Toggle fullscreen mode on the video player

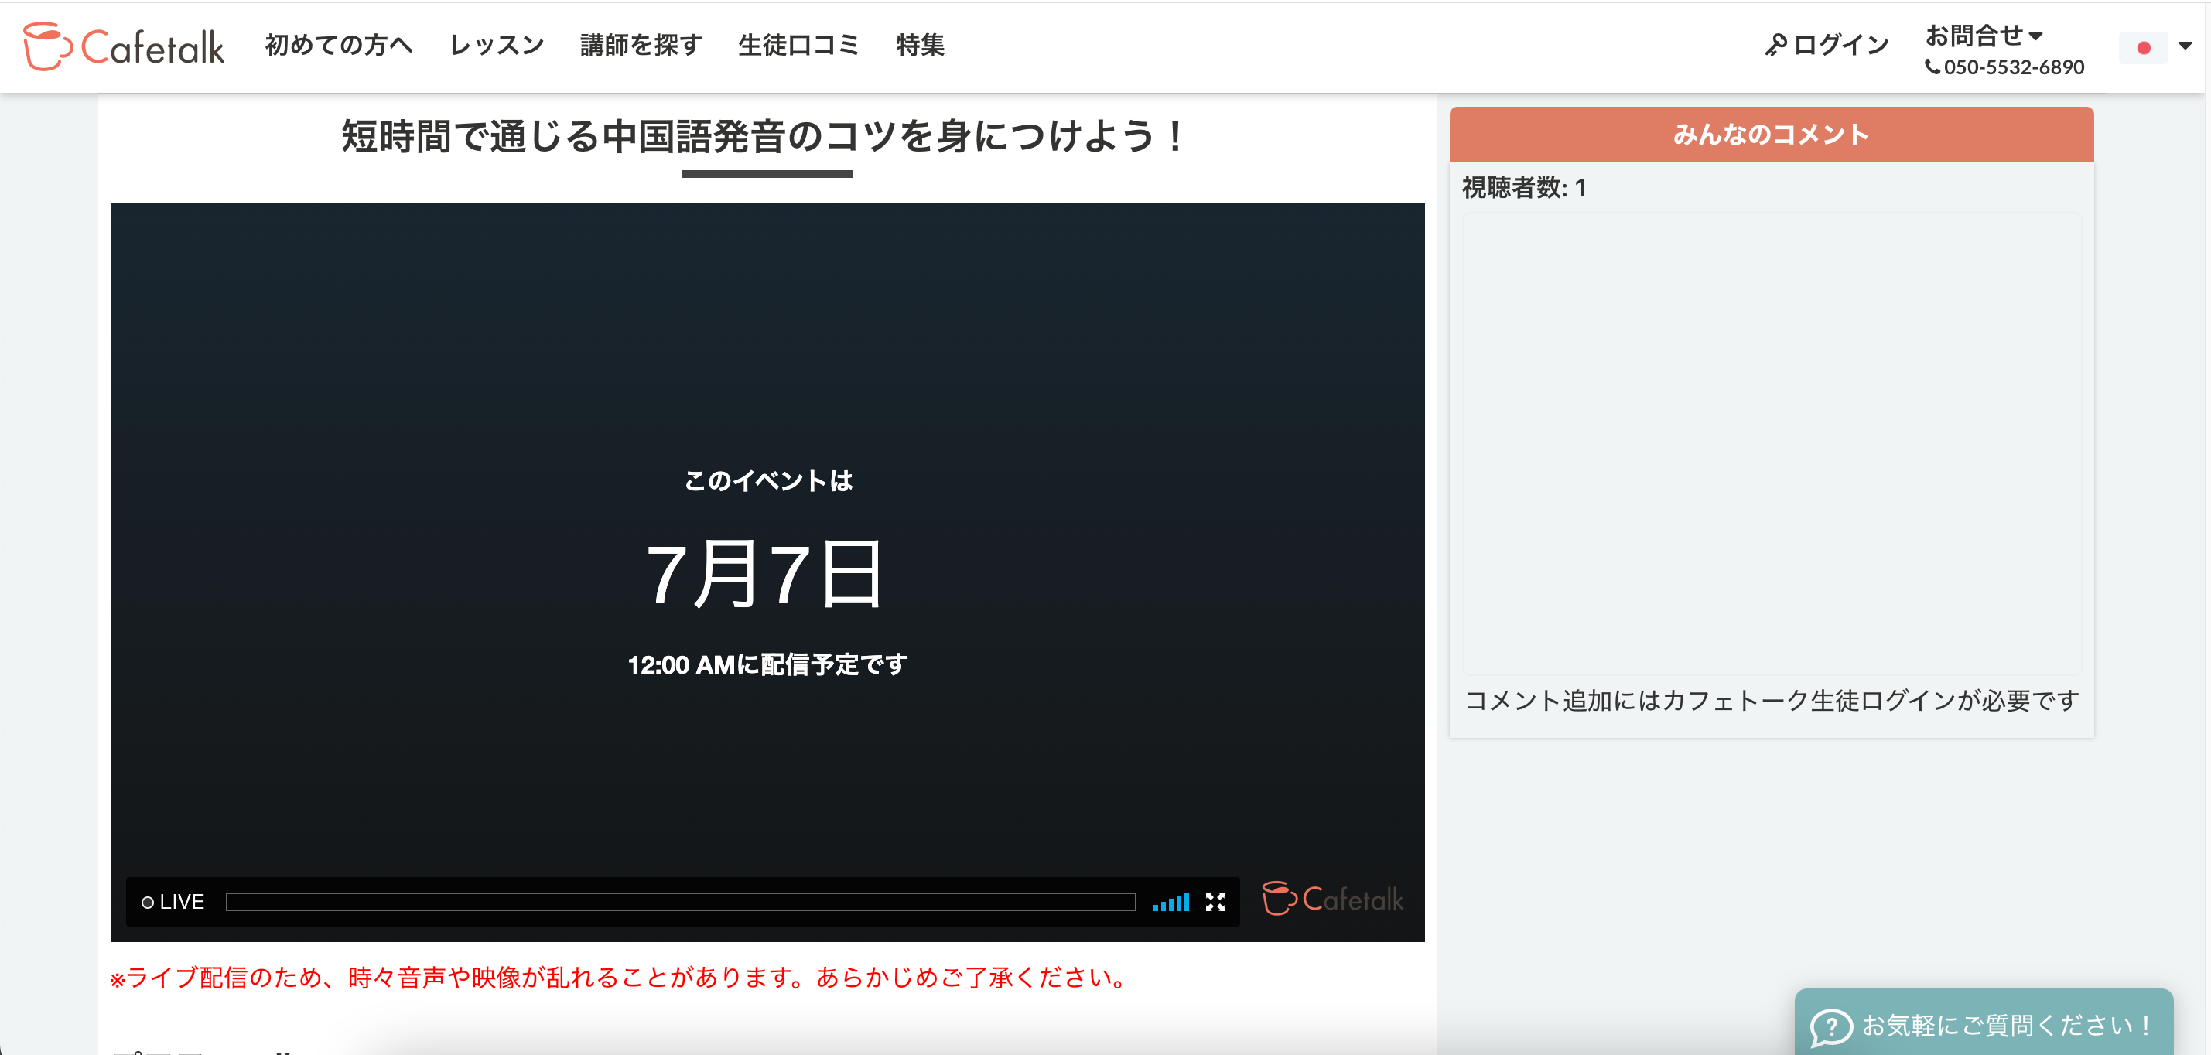coord(1215,902)
